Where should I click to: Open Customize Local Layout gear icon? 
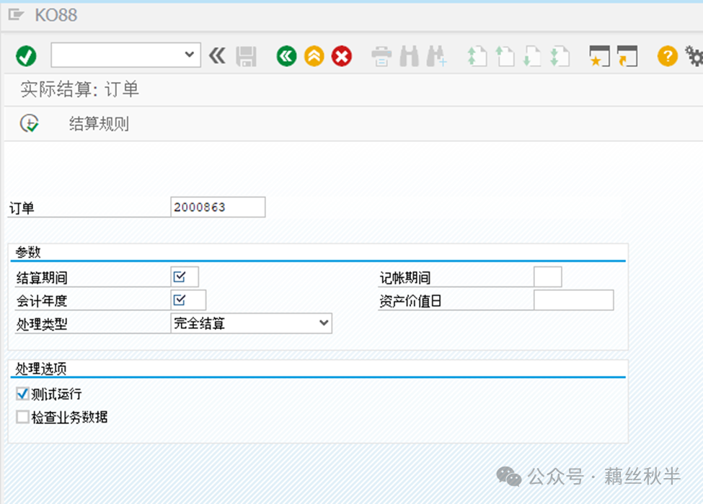(694, 56)
